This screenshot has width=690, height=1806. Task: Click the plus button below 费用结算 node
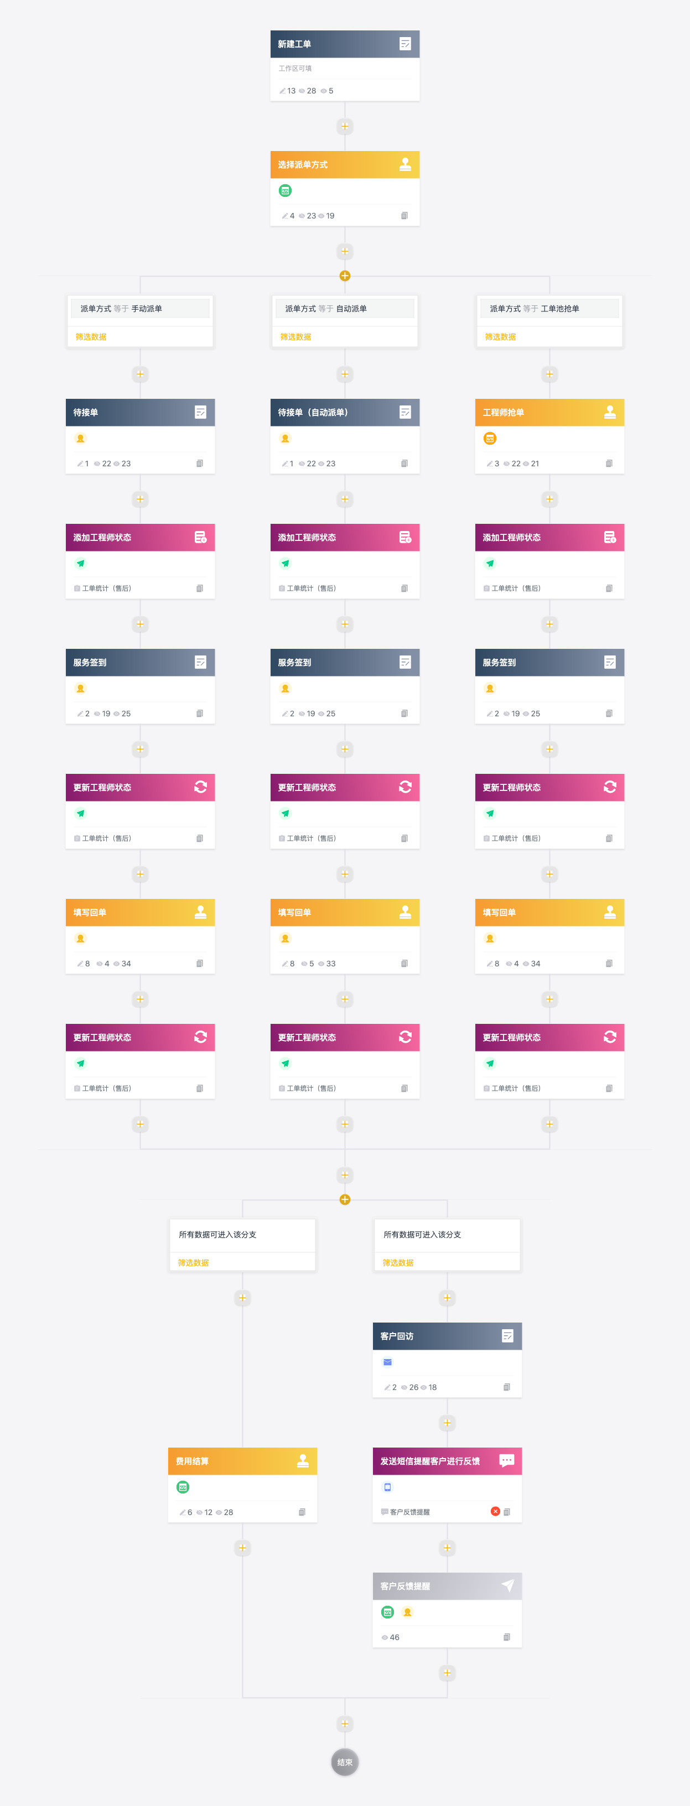pyautogui.click(x=242, y=1547)
